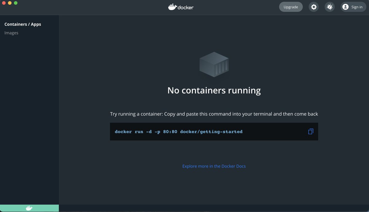Click the docker run command text
Viewport: 369px width, 212px height.
coord(179,132)
